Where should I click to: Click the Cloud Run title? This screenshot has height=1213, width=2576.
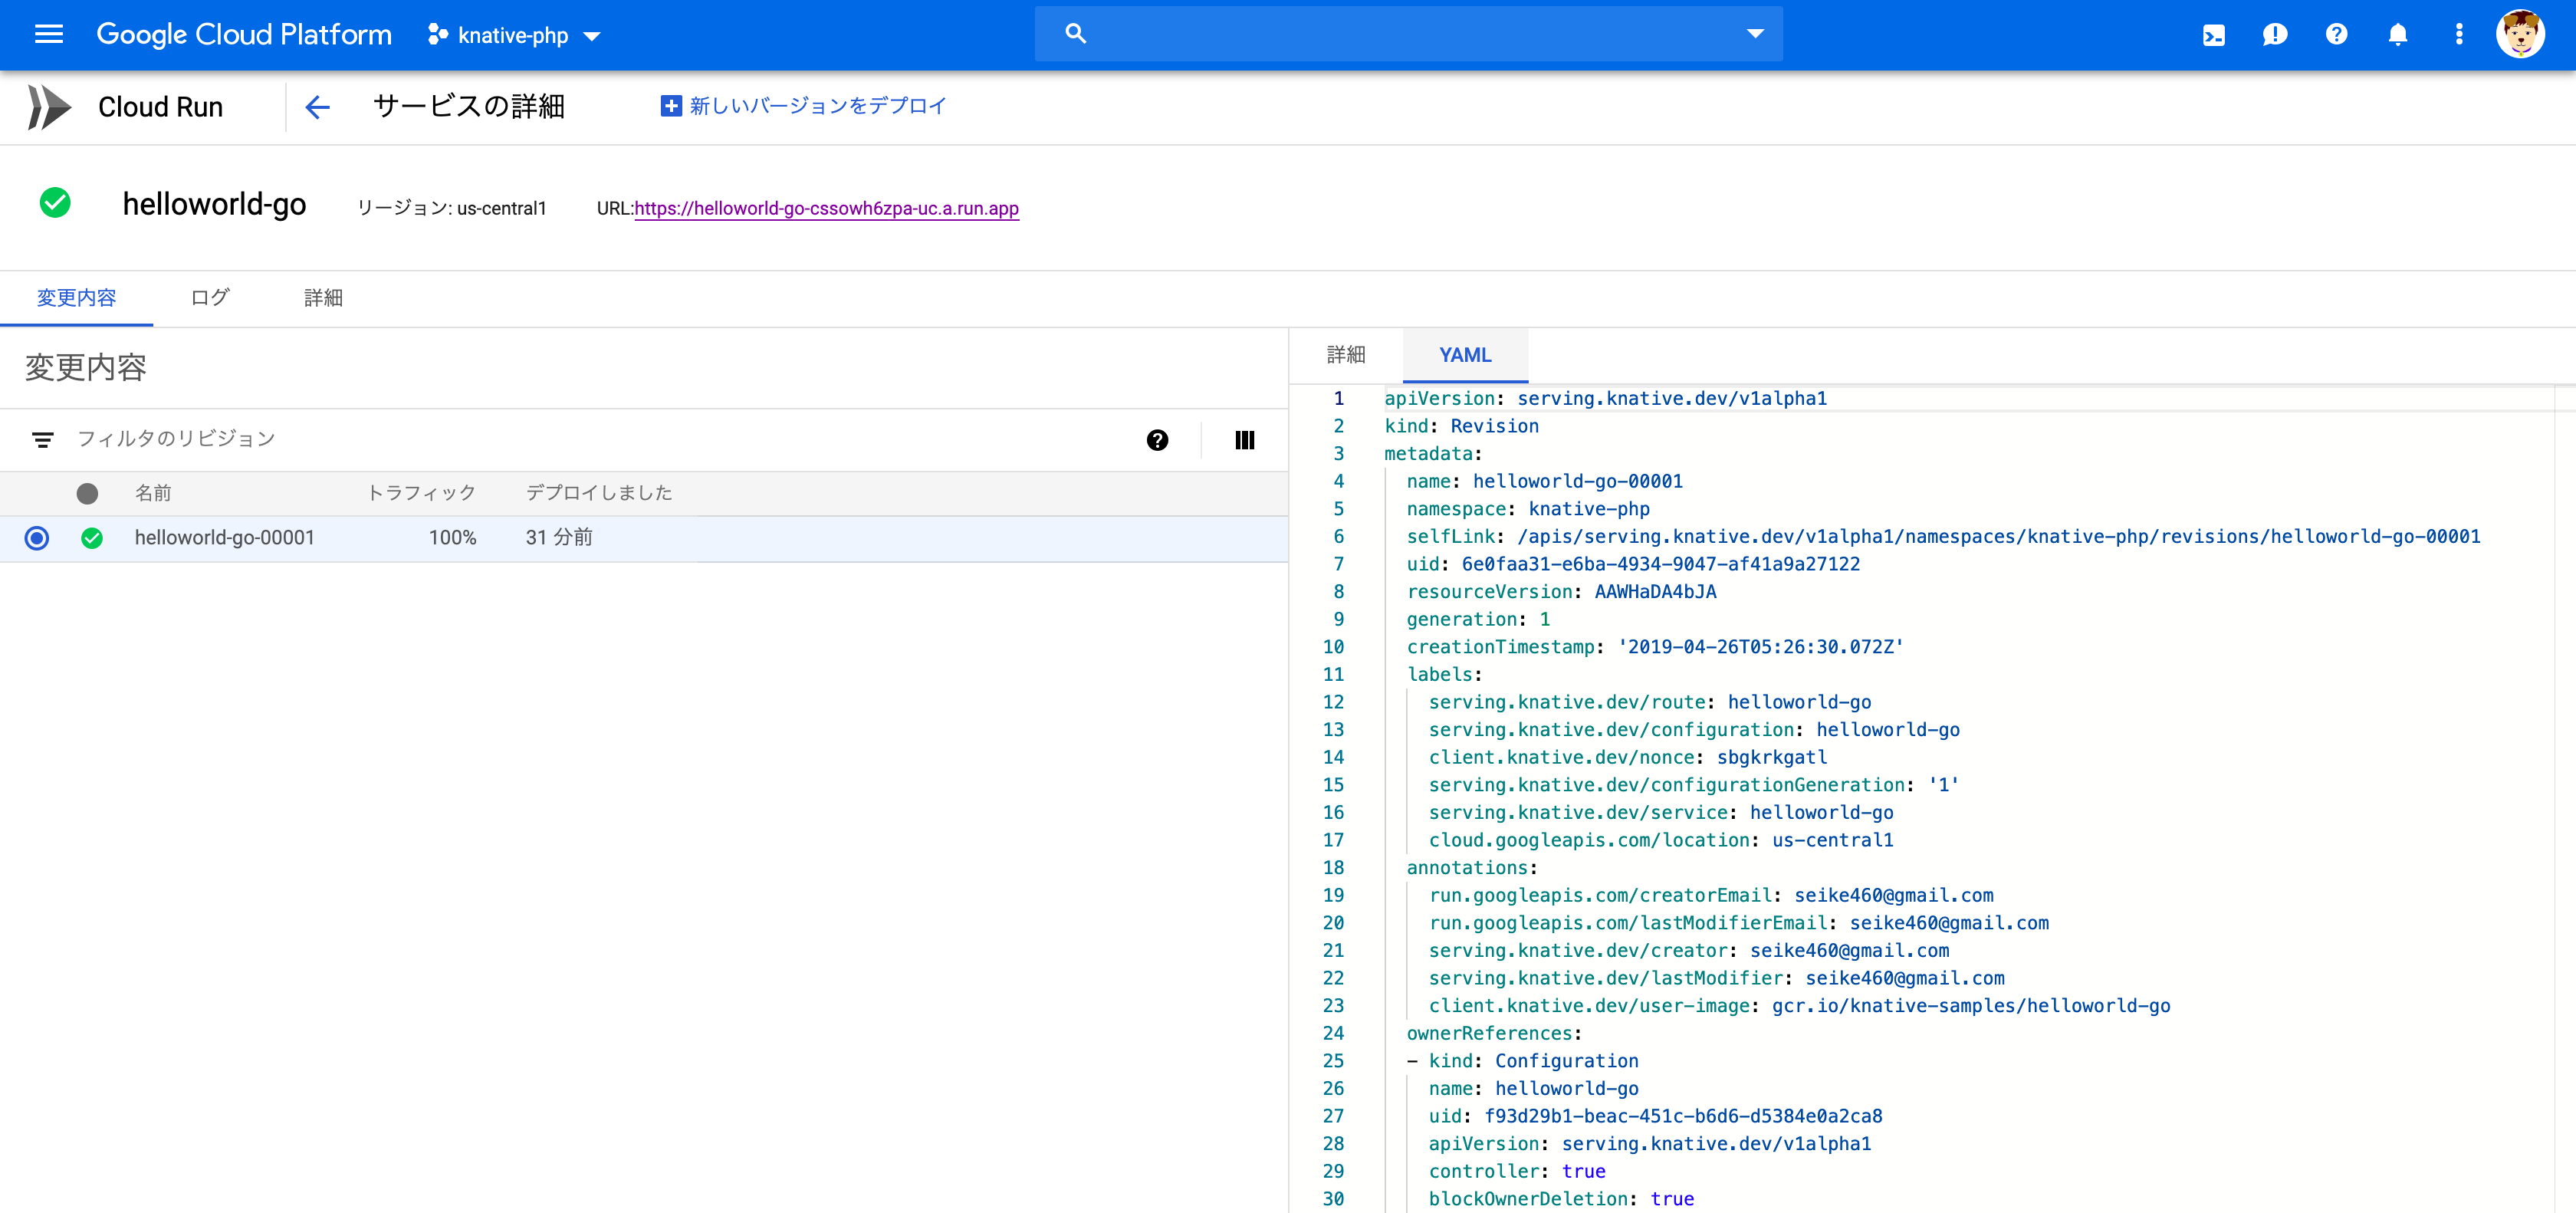(160, 107)
